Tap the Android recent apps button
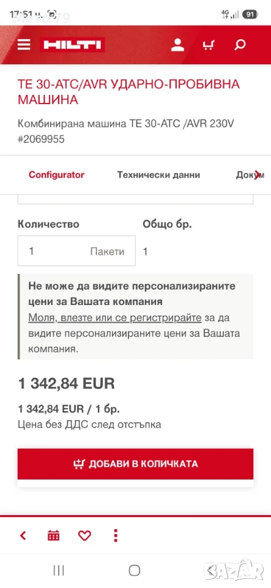 pyautogui.click(x=59, y=570)
